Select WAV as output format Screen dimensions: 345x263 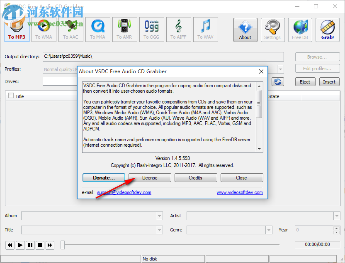click(x=205, y=29)
